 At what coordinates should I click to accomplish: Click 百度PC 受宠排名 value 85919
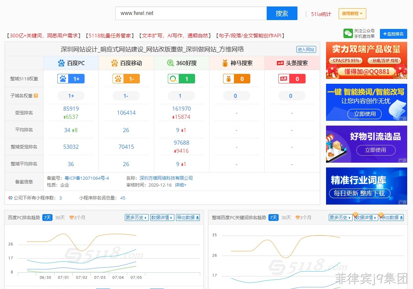(71, 109)
